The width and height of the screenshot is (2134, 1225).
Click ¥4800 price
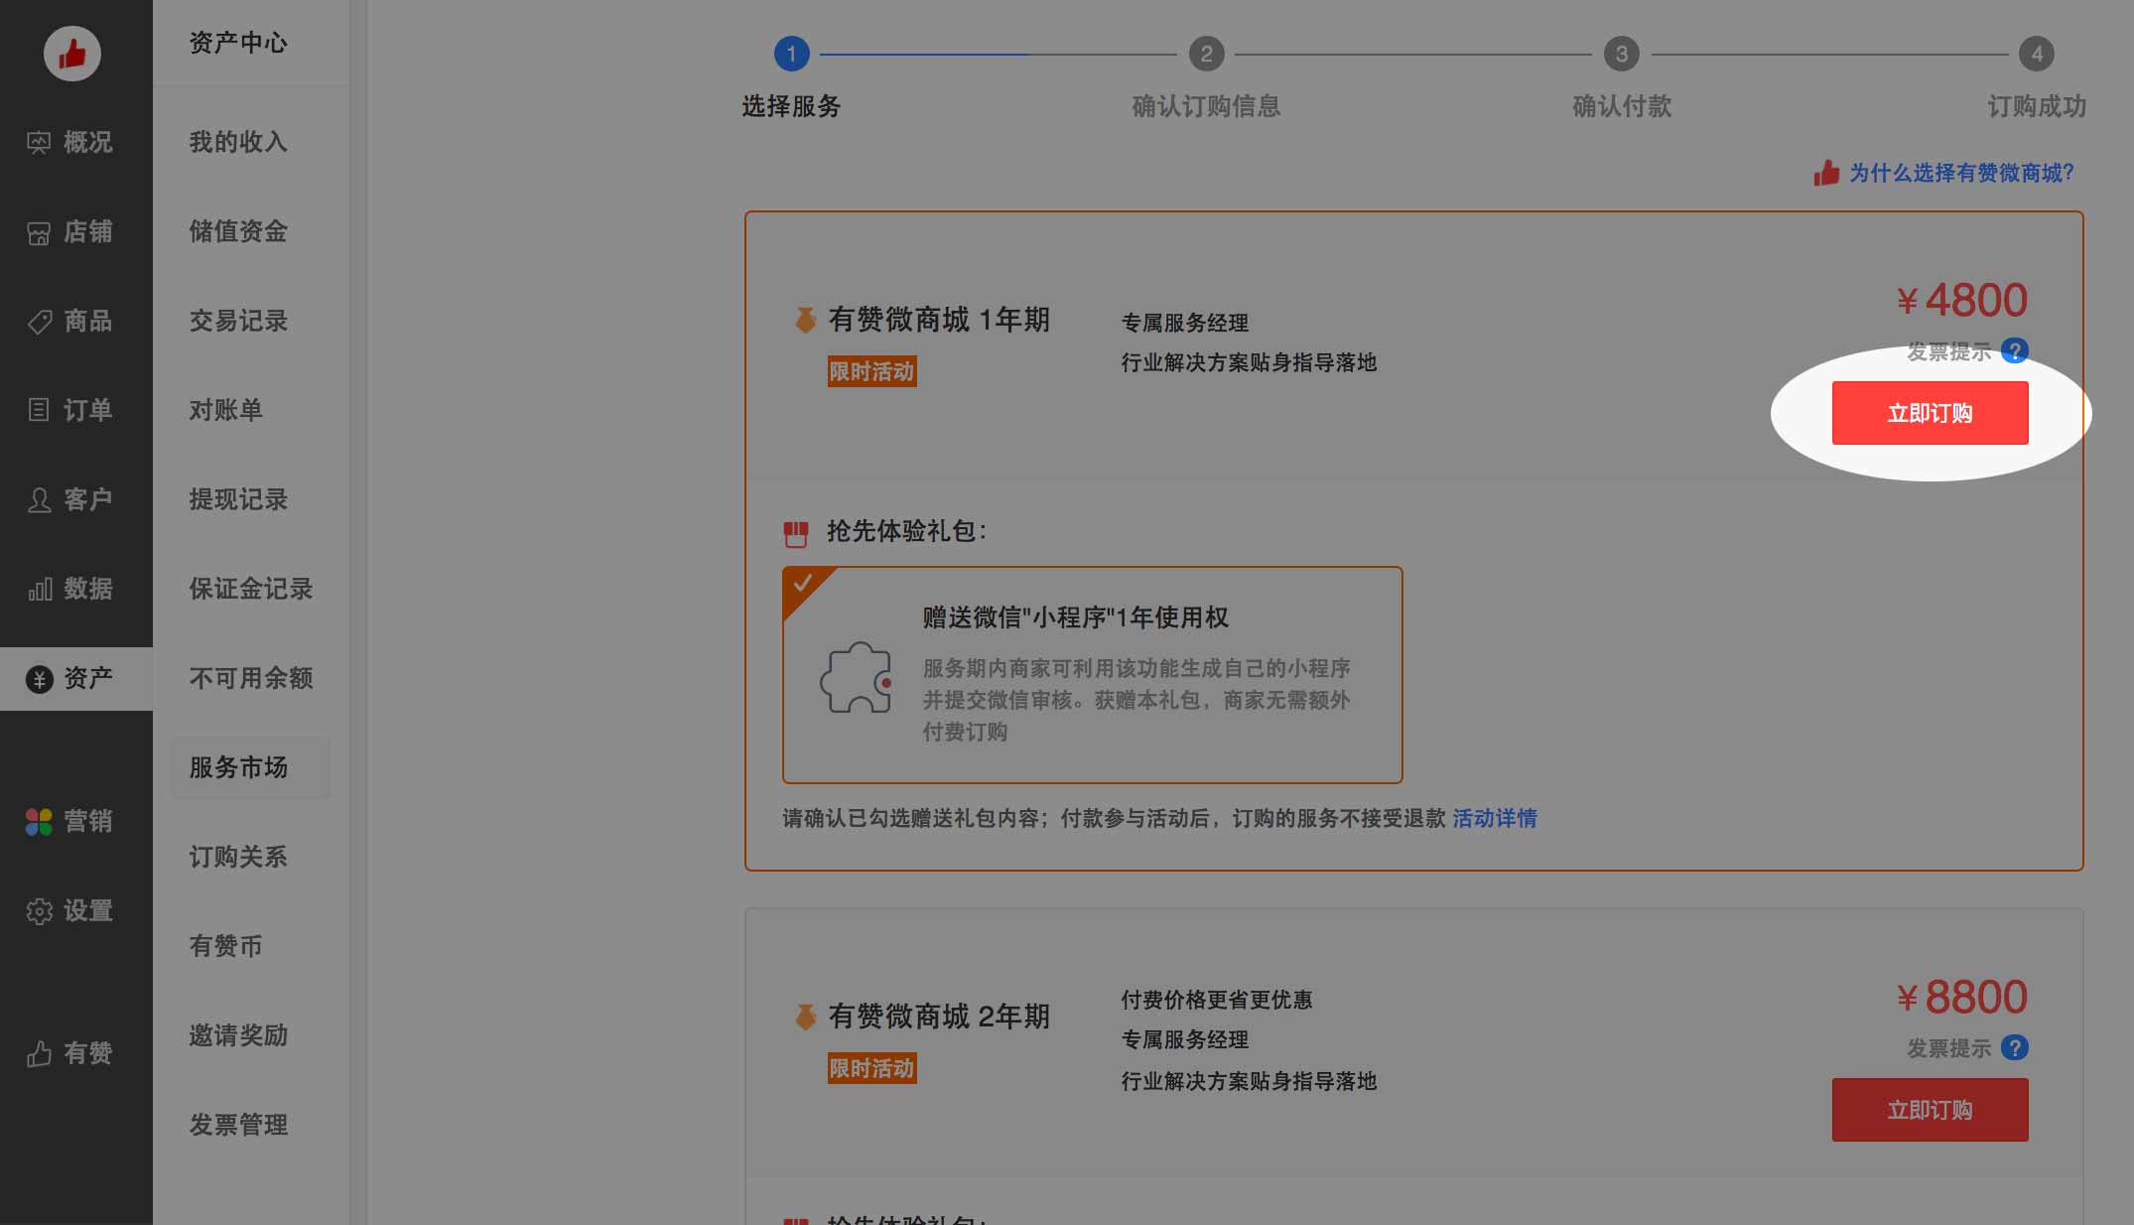pos(1961,300)
